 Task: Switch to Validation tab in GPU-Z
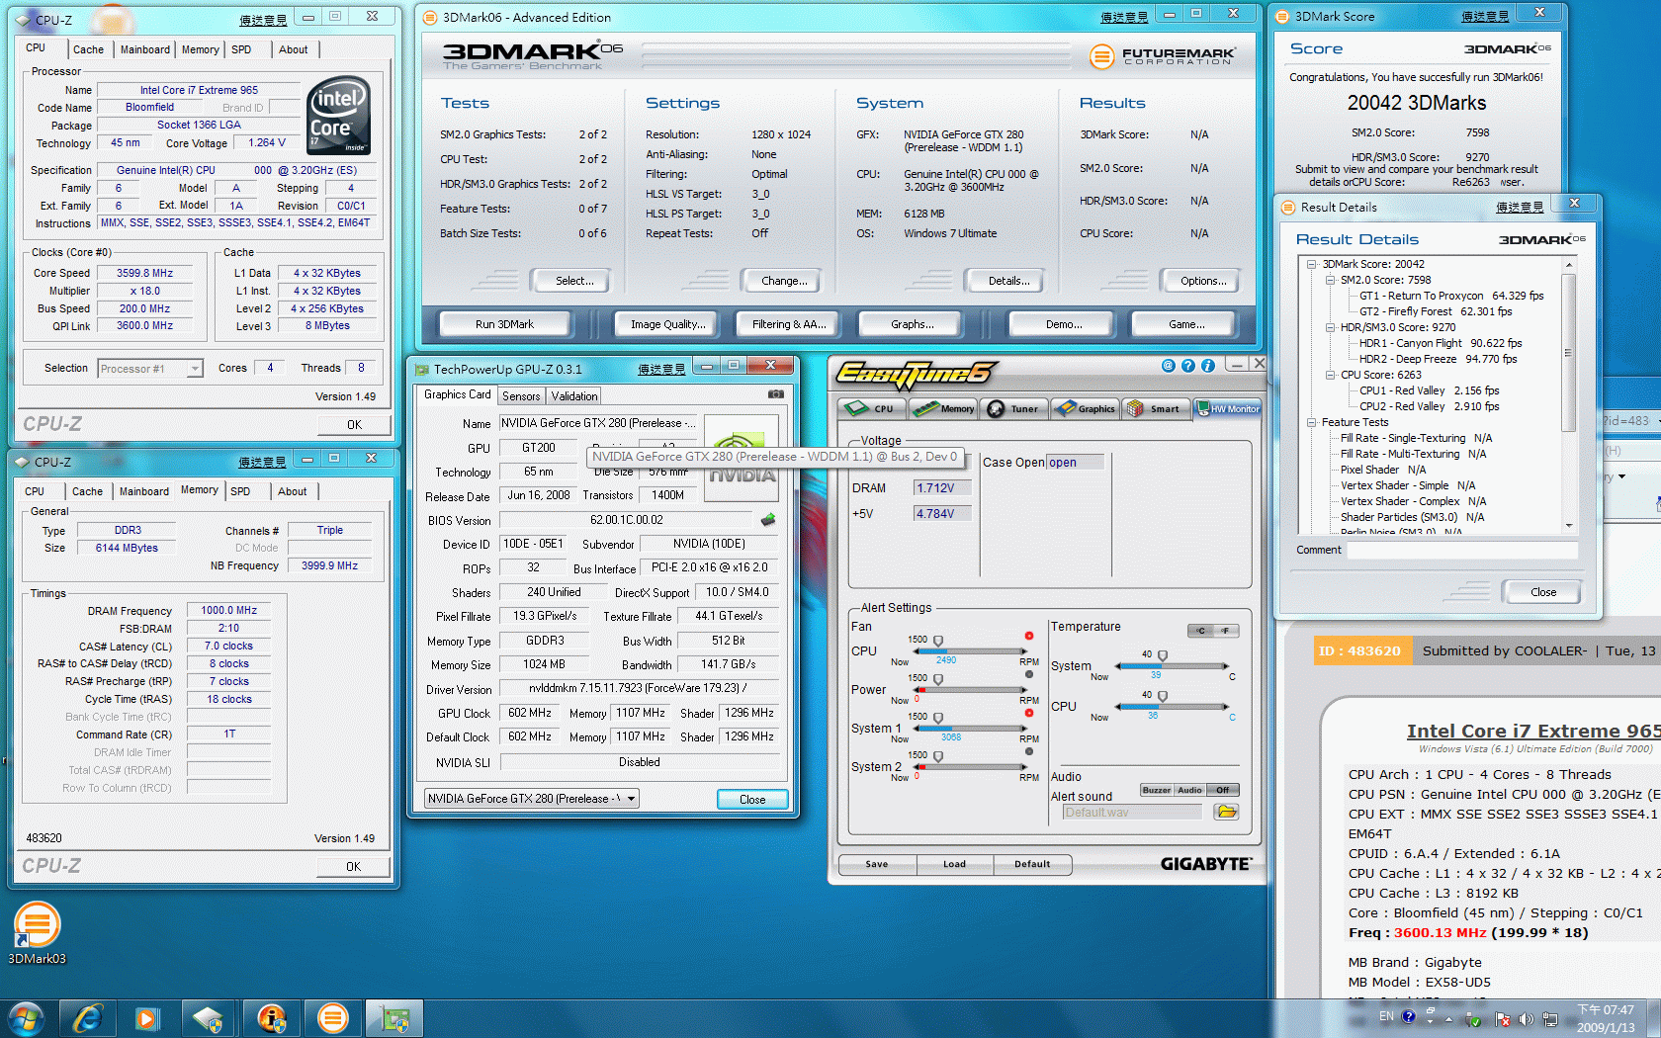point(574,396)
